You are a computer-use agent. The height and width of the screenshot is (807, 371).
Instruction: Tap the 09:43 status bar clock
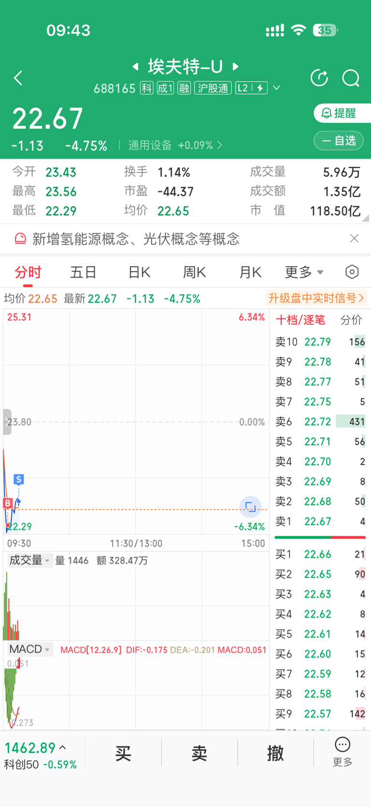[69, 30]
